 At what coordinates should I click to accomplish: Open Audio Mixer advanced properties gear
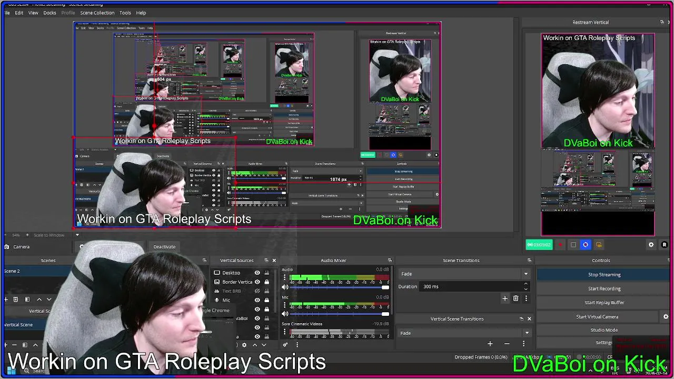[x=285, y=345]
